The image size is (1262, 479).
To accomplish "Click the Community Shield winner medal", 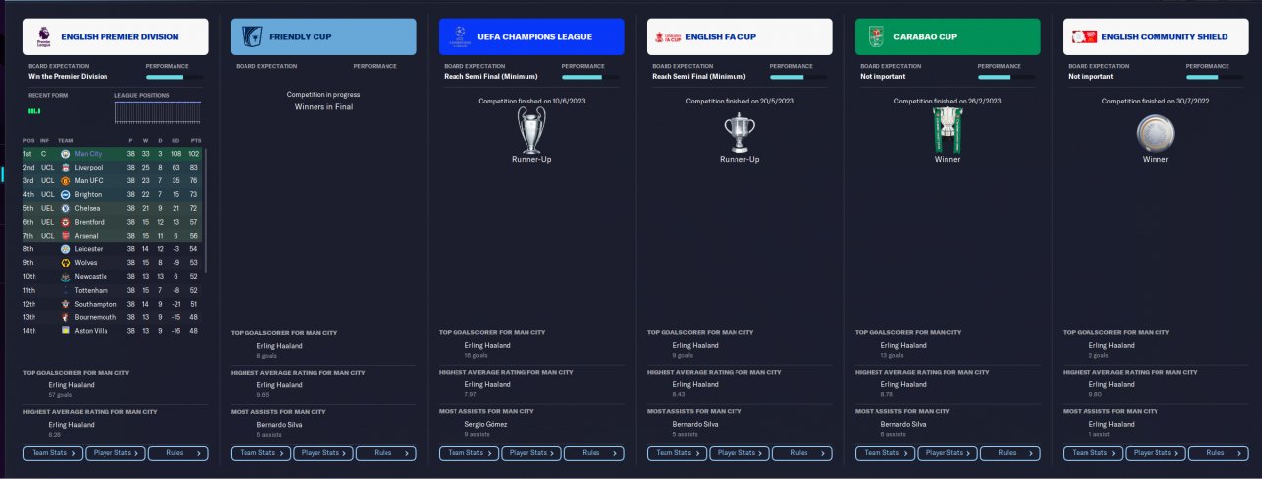I will 1156,132.
